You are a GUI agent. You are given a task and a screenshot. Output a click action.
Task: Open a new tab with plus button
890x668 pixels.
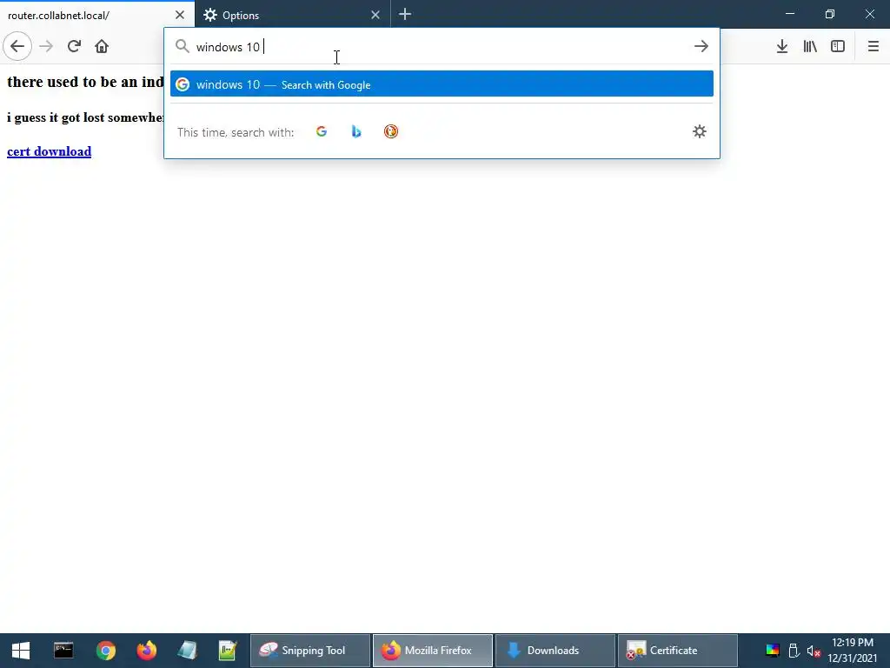pyautogui.click(x=405, y=14)
